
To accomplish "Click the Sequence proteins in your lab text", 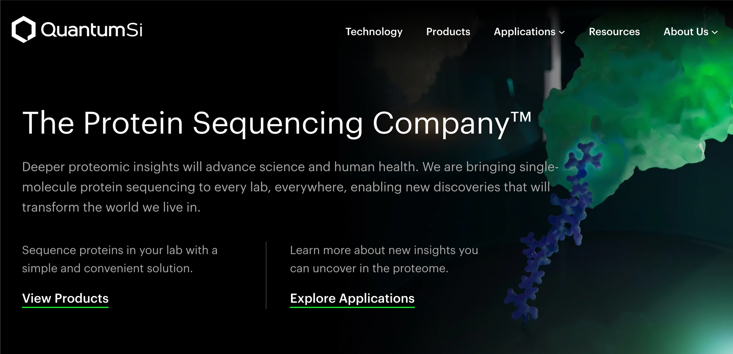I will [x=119, y=259].
